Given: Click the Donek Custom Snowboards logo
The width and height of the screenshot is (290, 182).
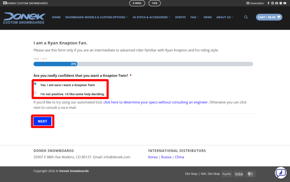Looking at the screenshot, I should 24,18.
